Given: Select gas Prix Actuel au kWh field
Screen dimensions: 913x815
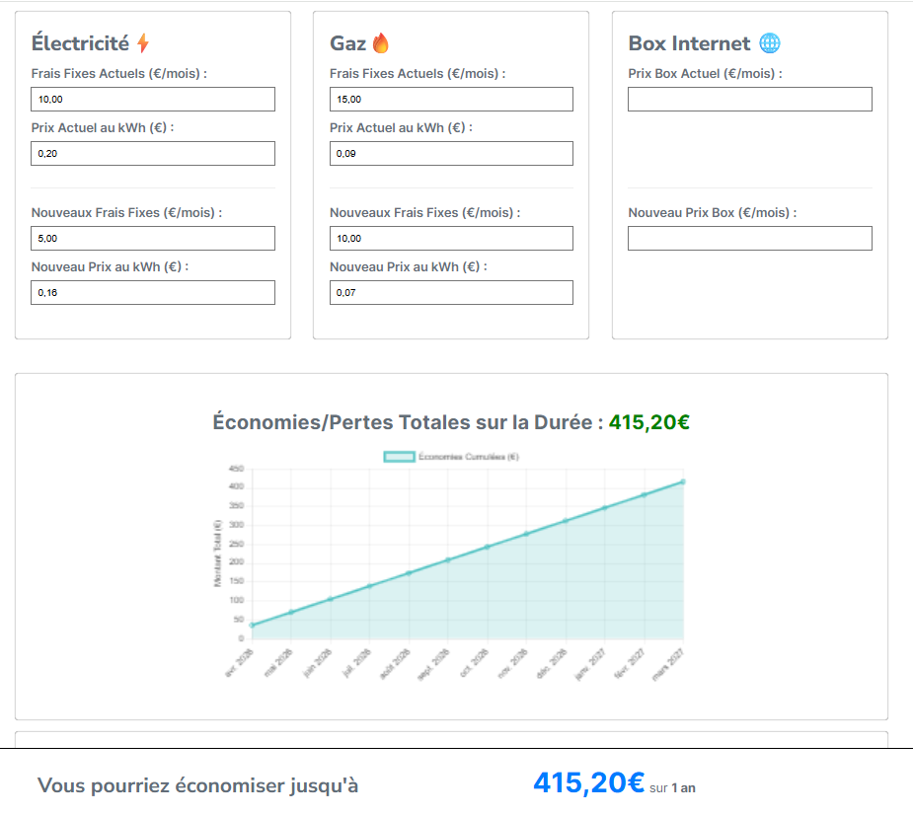Looking at the screenshot, I should pyautogui.click(x=451, y=154).
